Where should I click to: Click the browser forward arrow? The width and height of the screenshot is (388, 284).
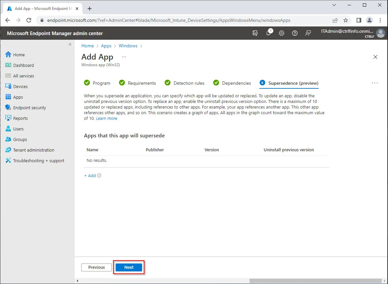pos(18,20)
